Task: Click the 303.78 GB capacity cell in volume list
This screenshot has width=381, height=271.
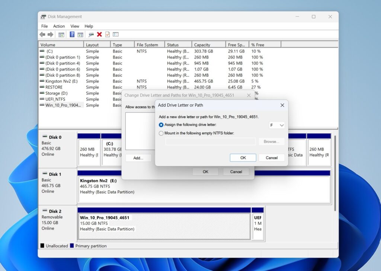Action: (204, 51)
